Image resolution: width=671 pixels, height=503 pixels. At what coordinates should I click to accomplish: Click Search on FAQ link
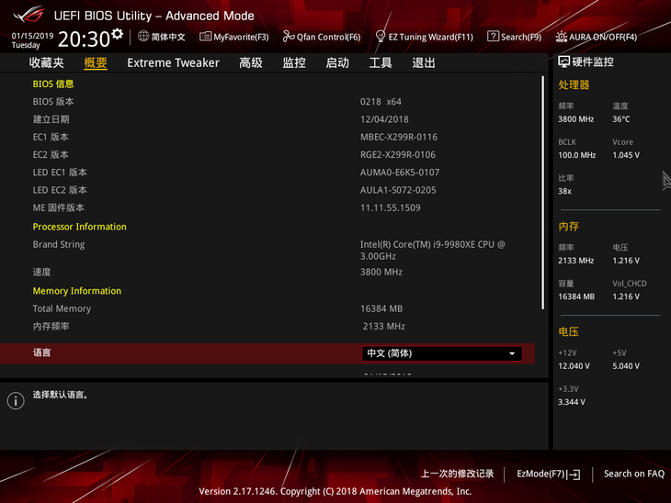[633, 474]
